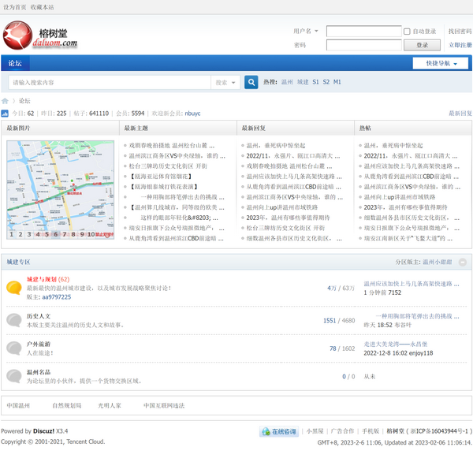Viewport: 473px width, 473px height.
Task: Click the home icon in breadcrumb
Action: pos(5,101)
